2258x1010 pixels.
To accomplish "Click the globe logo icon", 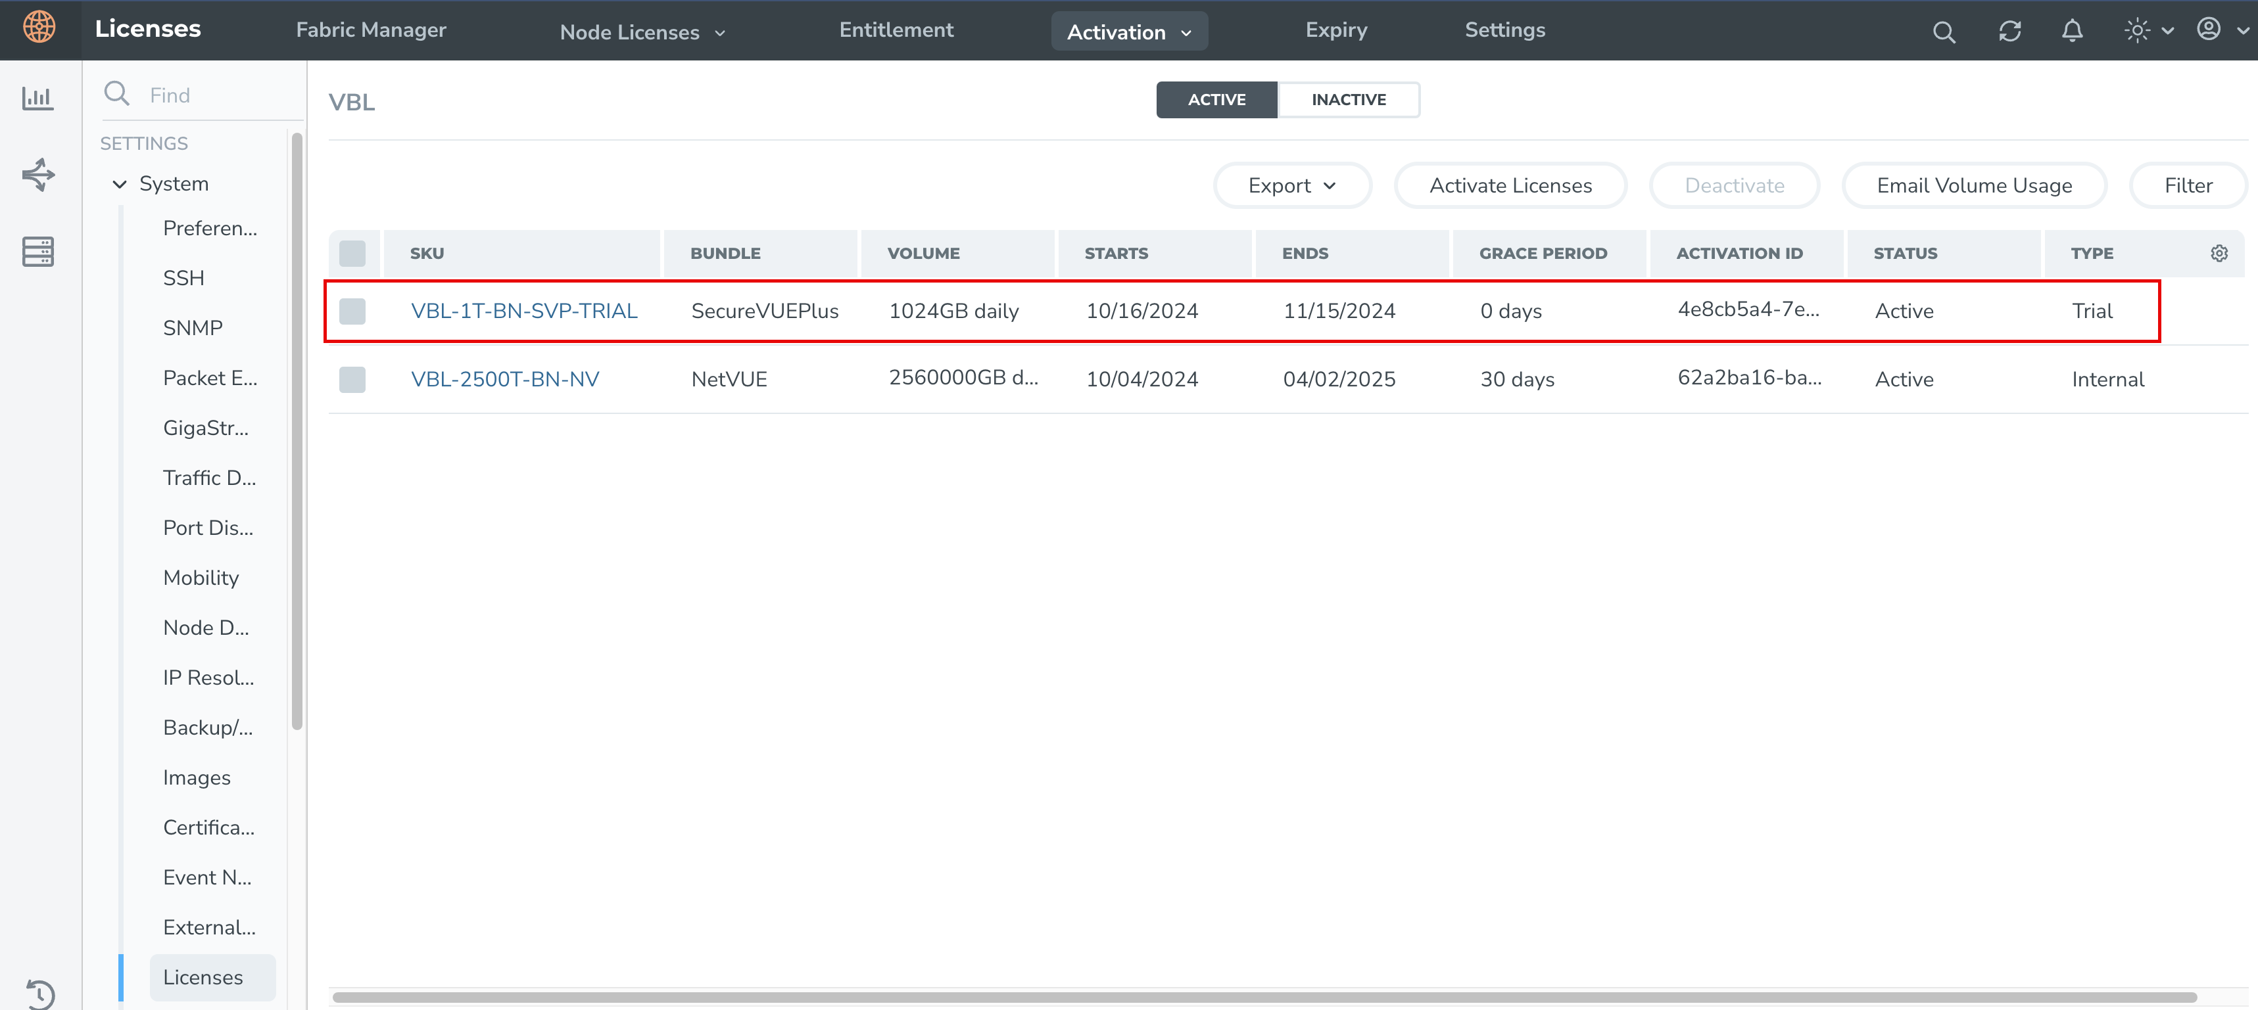I will coord(39,27).
